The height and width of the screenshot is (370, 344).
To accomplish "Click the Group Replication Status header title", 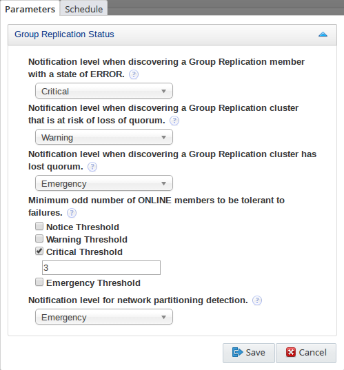I will (64, 34).
